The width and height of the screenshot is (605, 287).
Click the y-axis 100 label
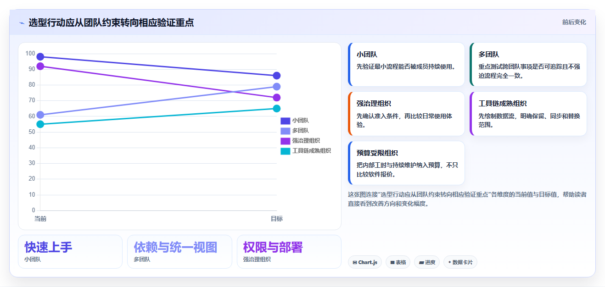[30, 54]
